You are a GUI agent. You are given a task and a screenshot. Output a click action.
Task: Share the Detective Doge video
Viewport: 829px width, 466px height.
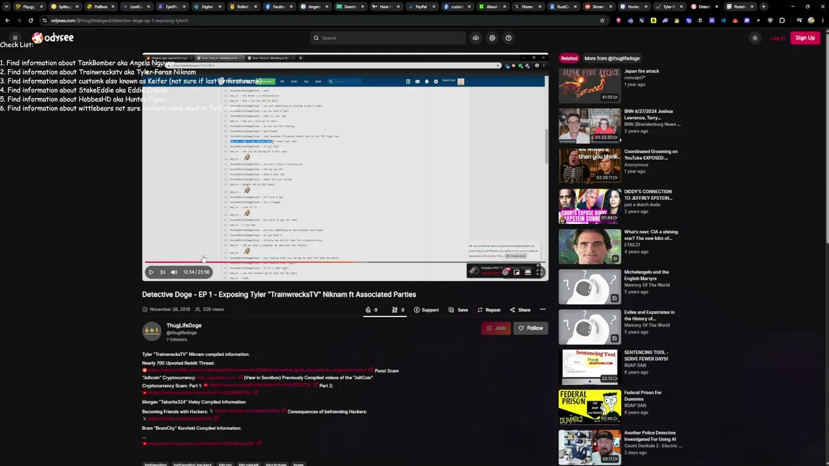coord(520,310)
